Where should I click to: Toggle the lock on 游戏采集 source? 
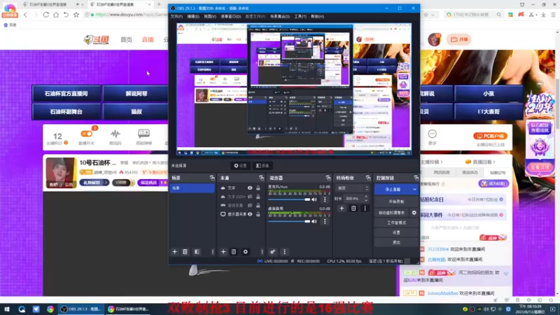tap(258, 205)
